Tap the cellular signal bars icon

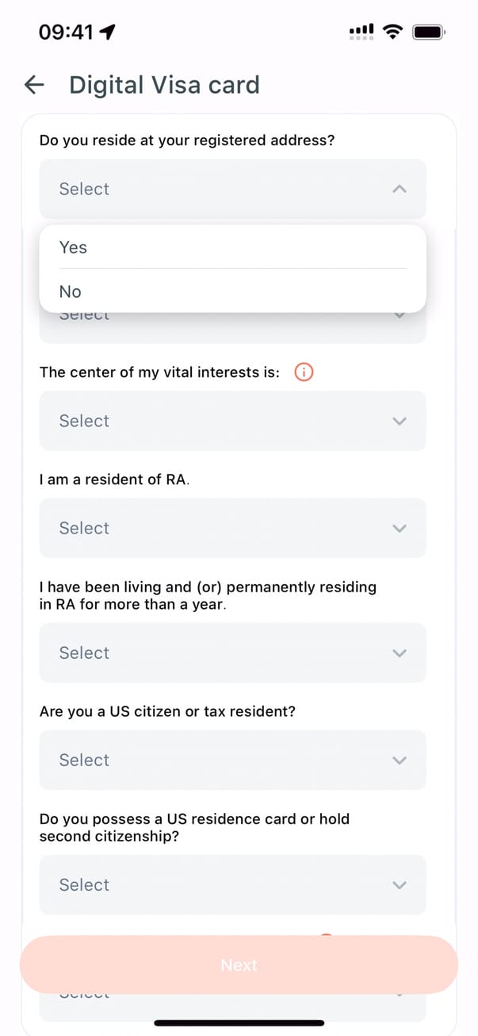click(x=361, y=32)
